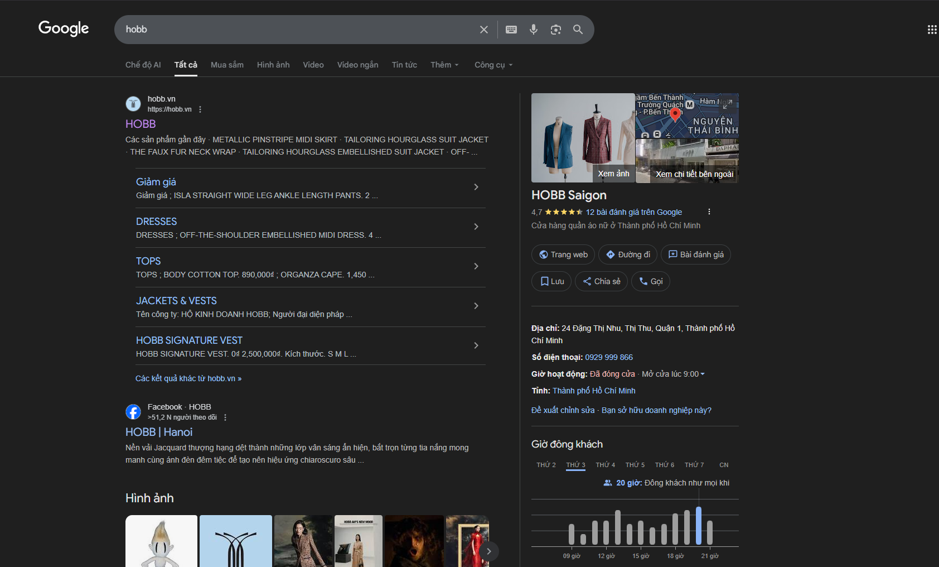939x567 pixels.
Task: Click the magnifying glass search icon
Action: coord(578,30)
